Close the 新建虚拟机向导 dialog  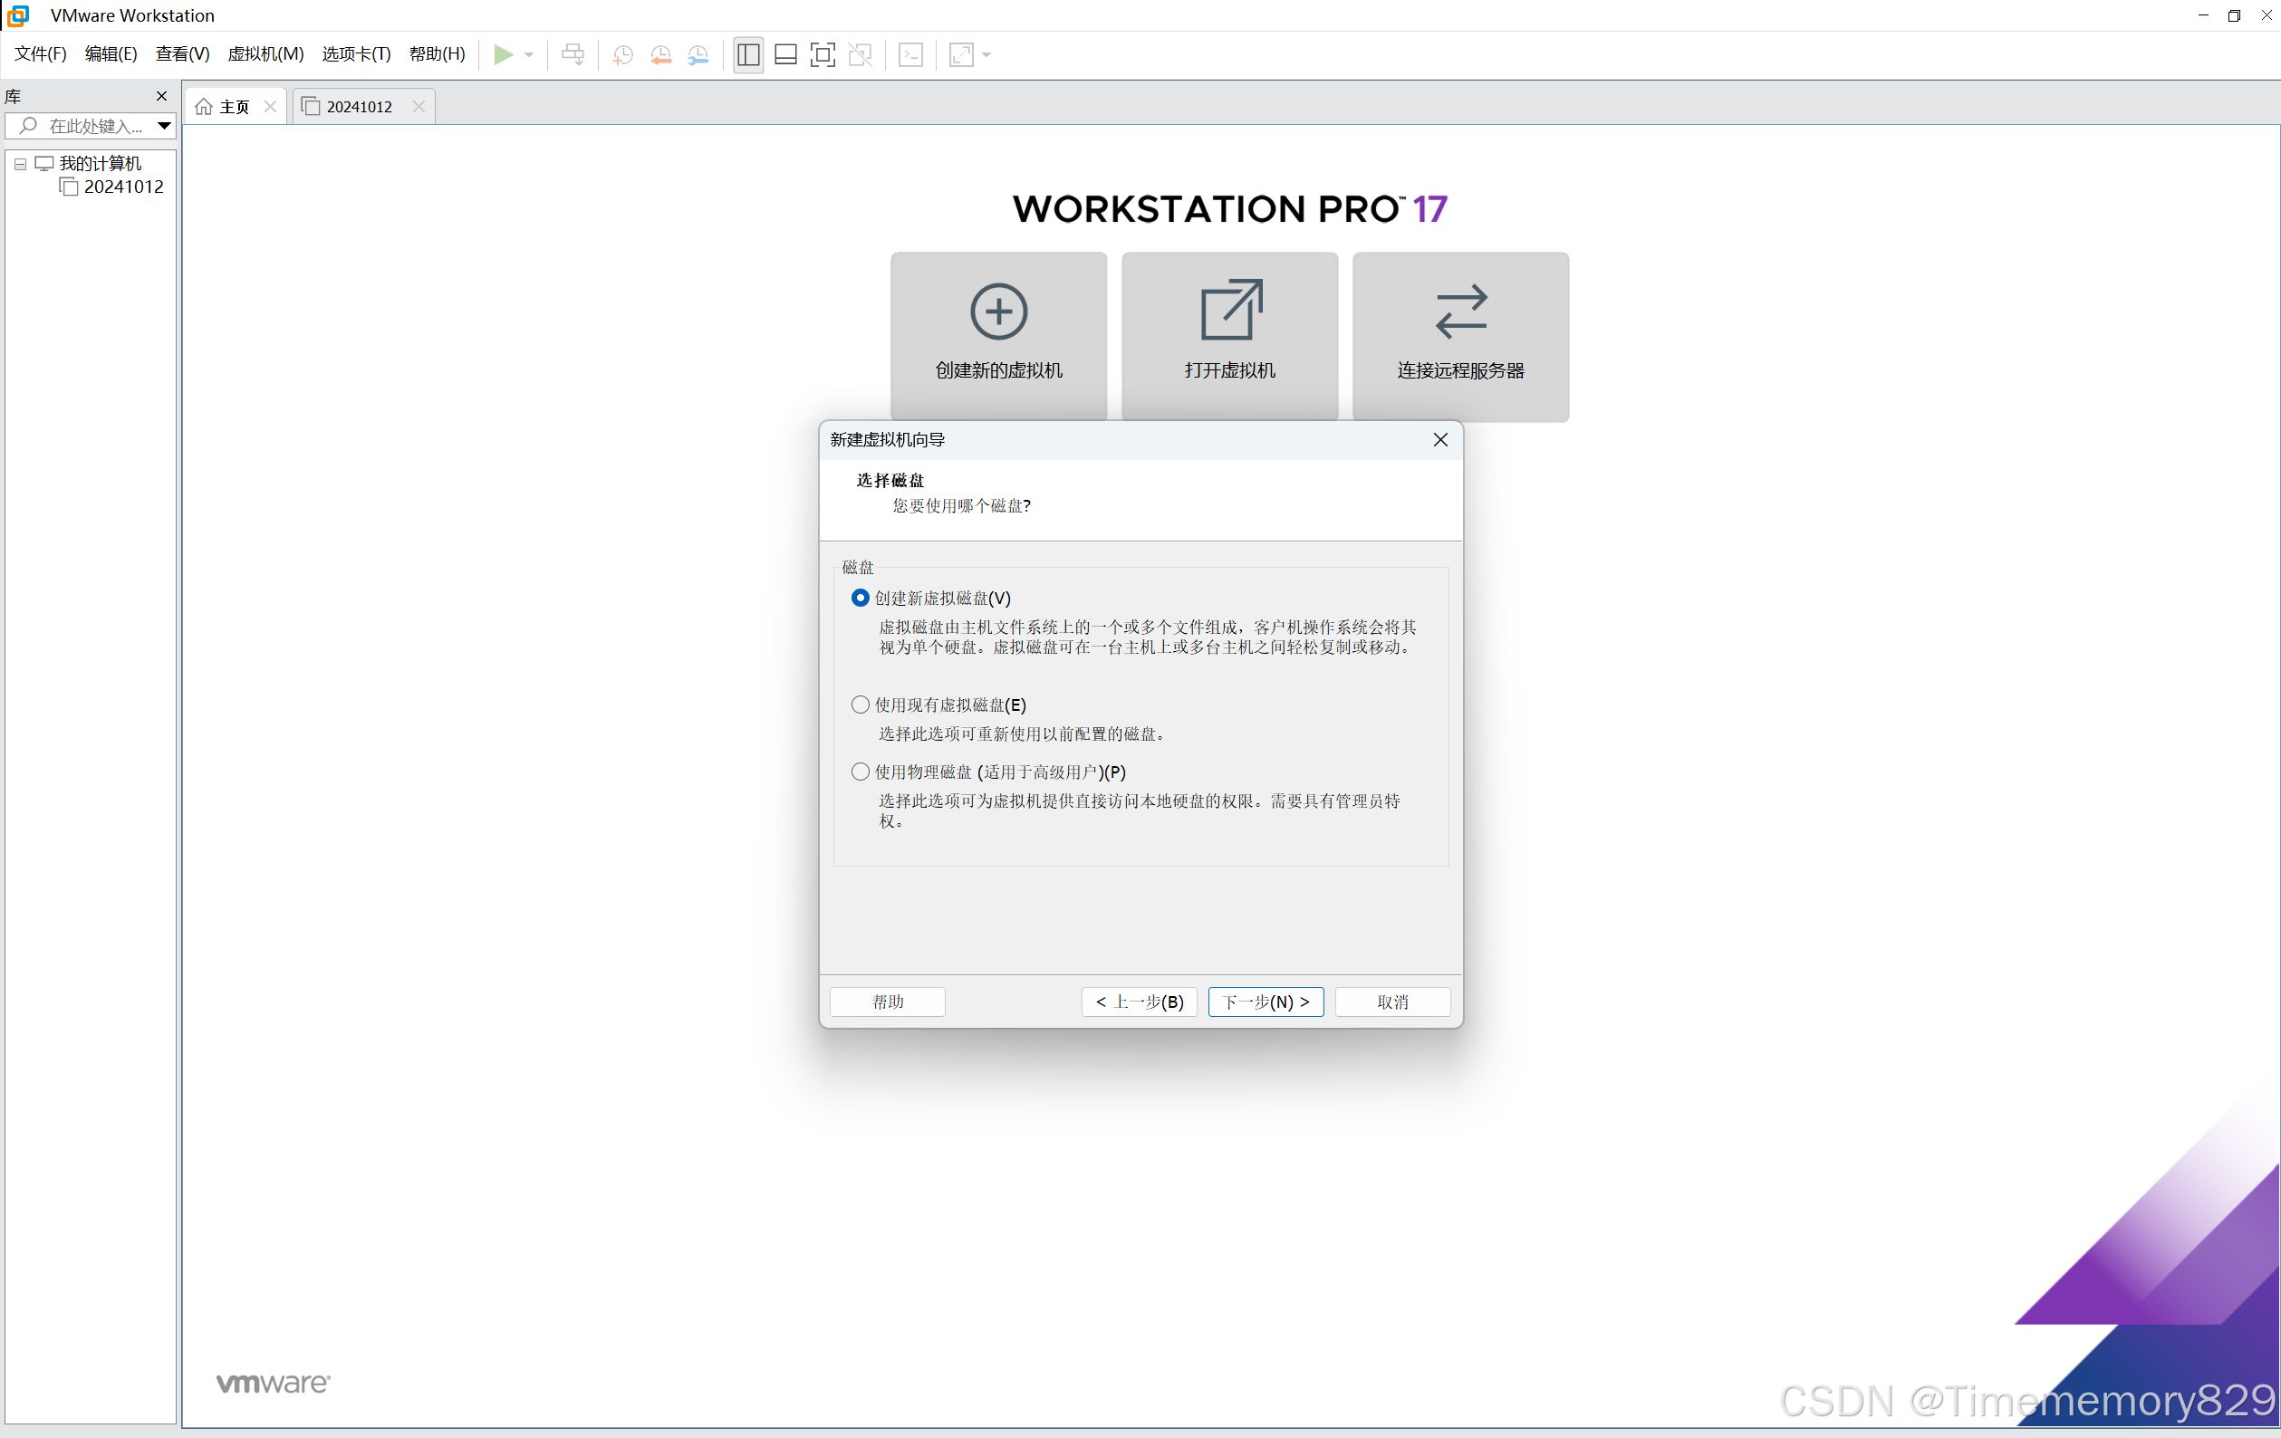[1439, 439]
